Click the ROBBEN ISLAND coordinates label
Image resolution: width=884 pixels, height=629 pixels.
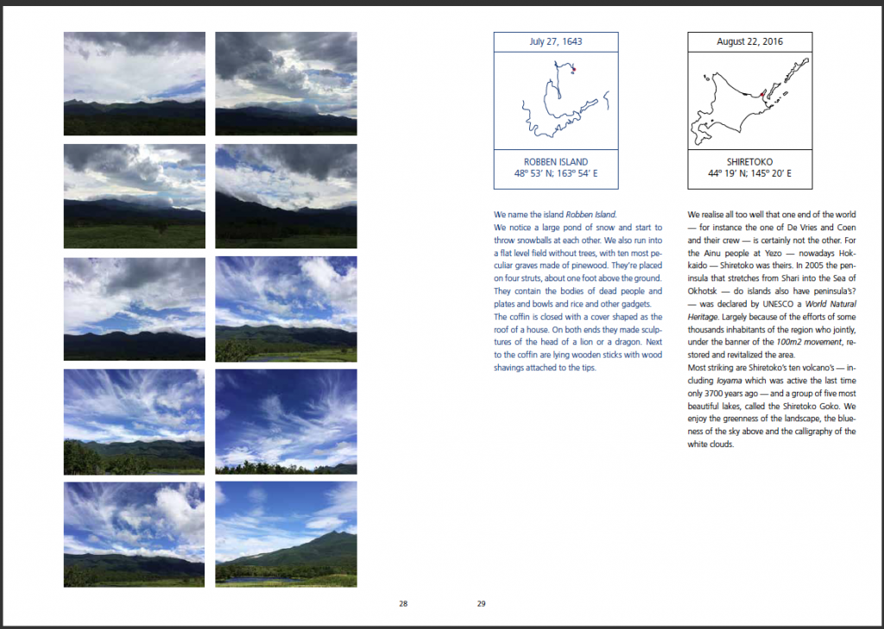coord(556,167)
